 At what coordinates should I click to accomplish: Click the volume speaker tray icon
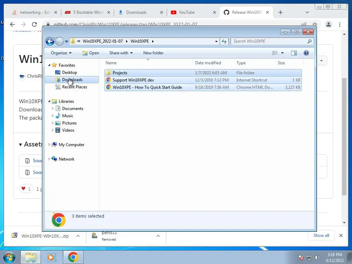point(317,257)
